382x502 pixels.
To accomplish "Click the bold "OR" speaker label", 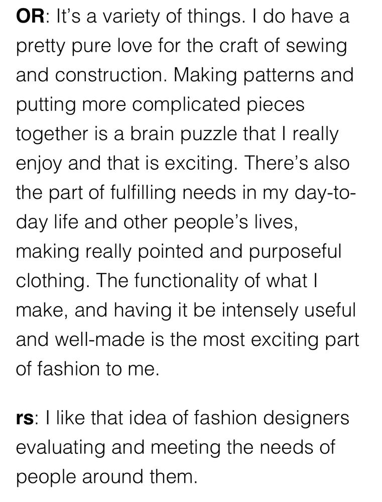I will 30,17.
